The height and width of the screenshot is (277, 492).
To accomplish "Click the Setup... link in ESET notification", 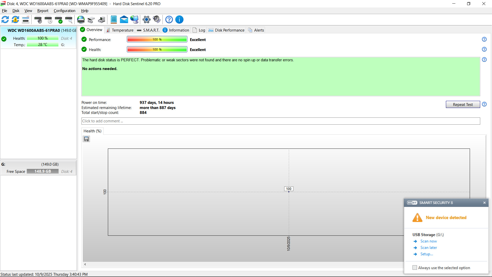I will click(x=426, y=254).
